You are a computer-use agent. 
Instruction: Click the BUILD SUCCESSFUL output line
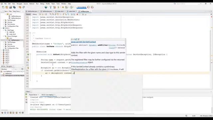[x=51, y=110]
